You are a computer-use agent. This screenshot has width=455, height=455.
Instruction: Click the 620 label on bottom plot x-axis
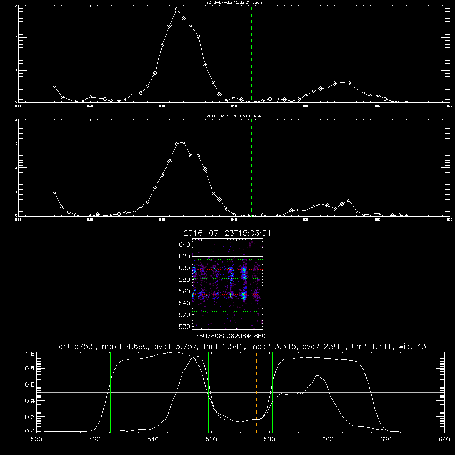coord(386,440)
